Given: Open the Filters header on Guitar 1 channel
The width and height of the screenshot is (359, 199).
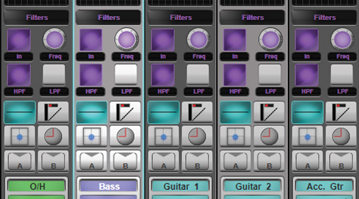Looking at the screenshot, I should coord(180,17).
